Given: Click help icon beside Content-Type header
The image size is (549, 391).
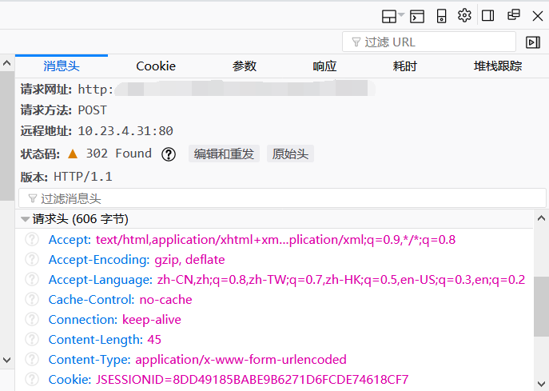Looking at the screenshot, I should (x=32, y=359).
